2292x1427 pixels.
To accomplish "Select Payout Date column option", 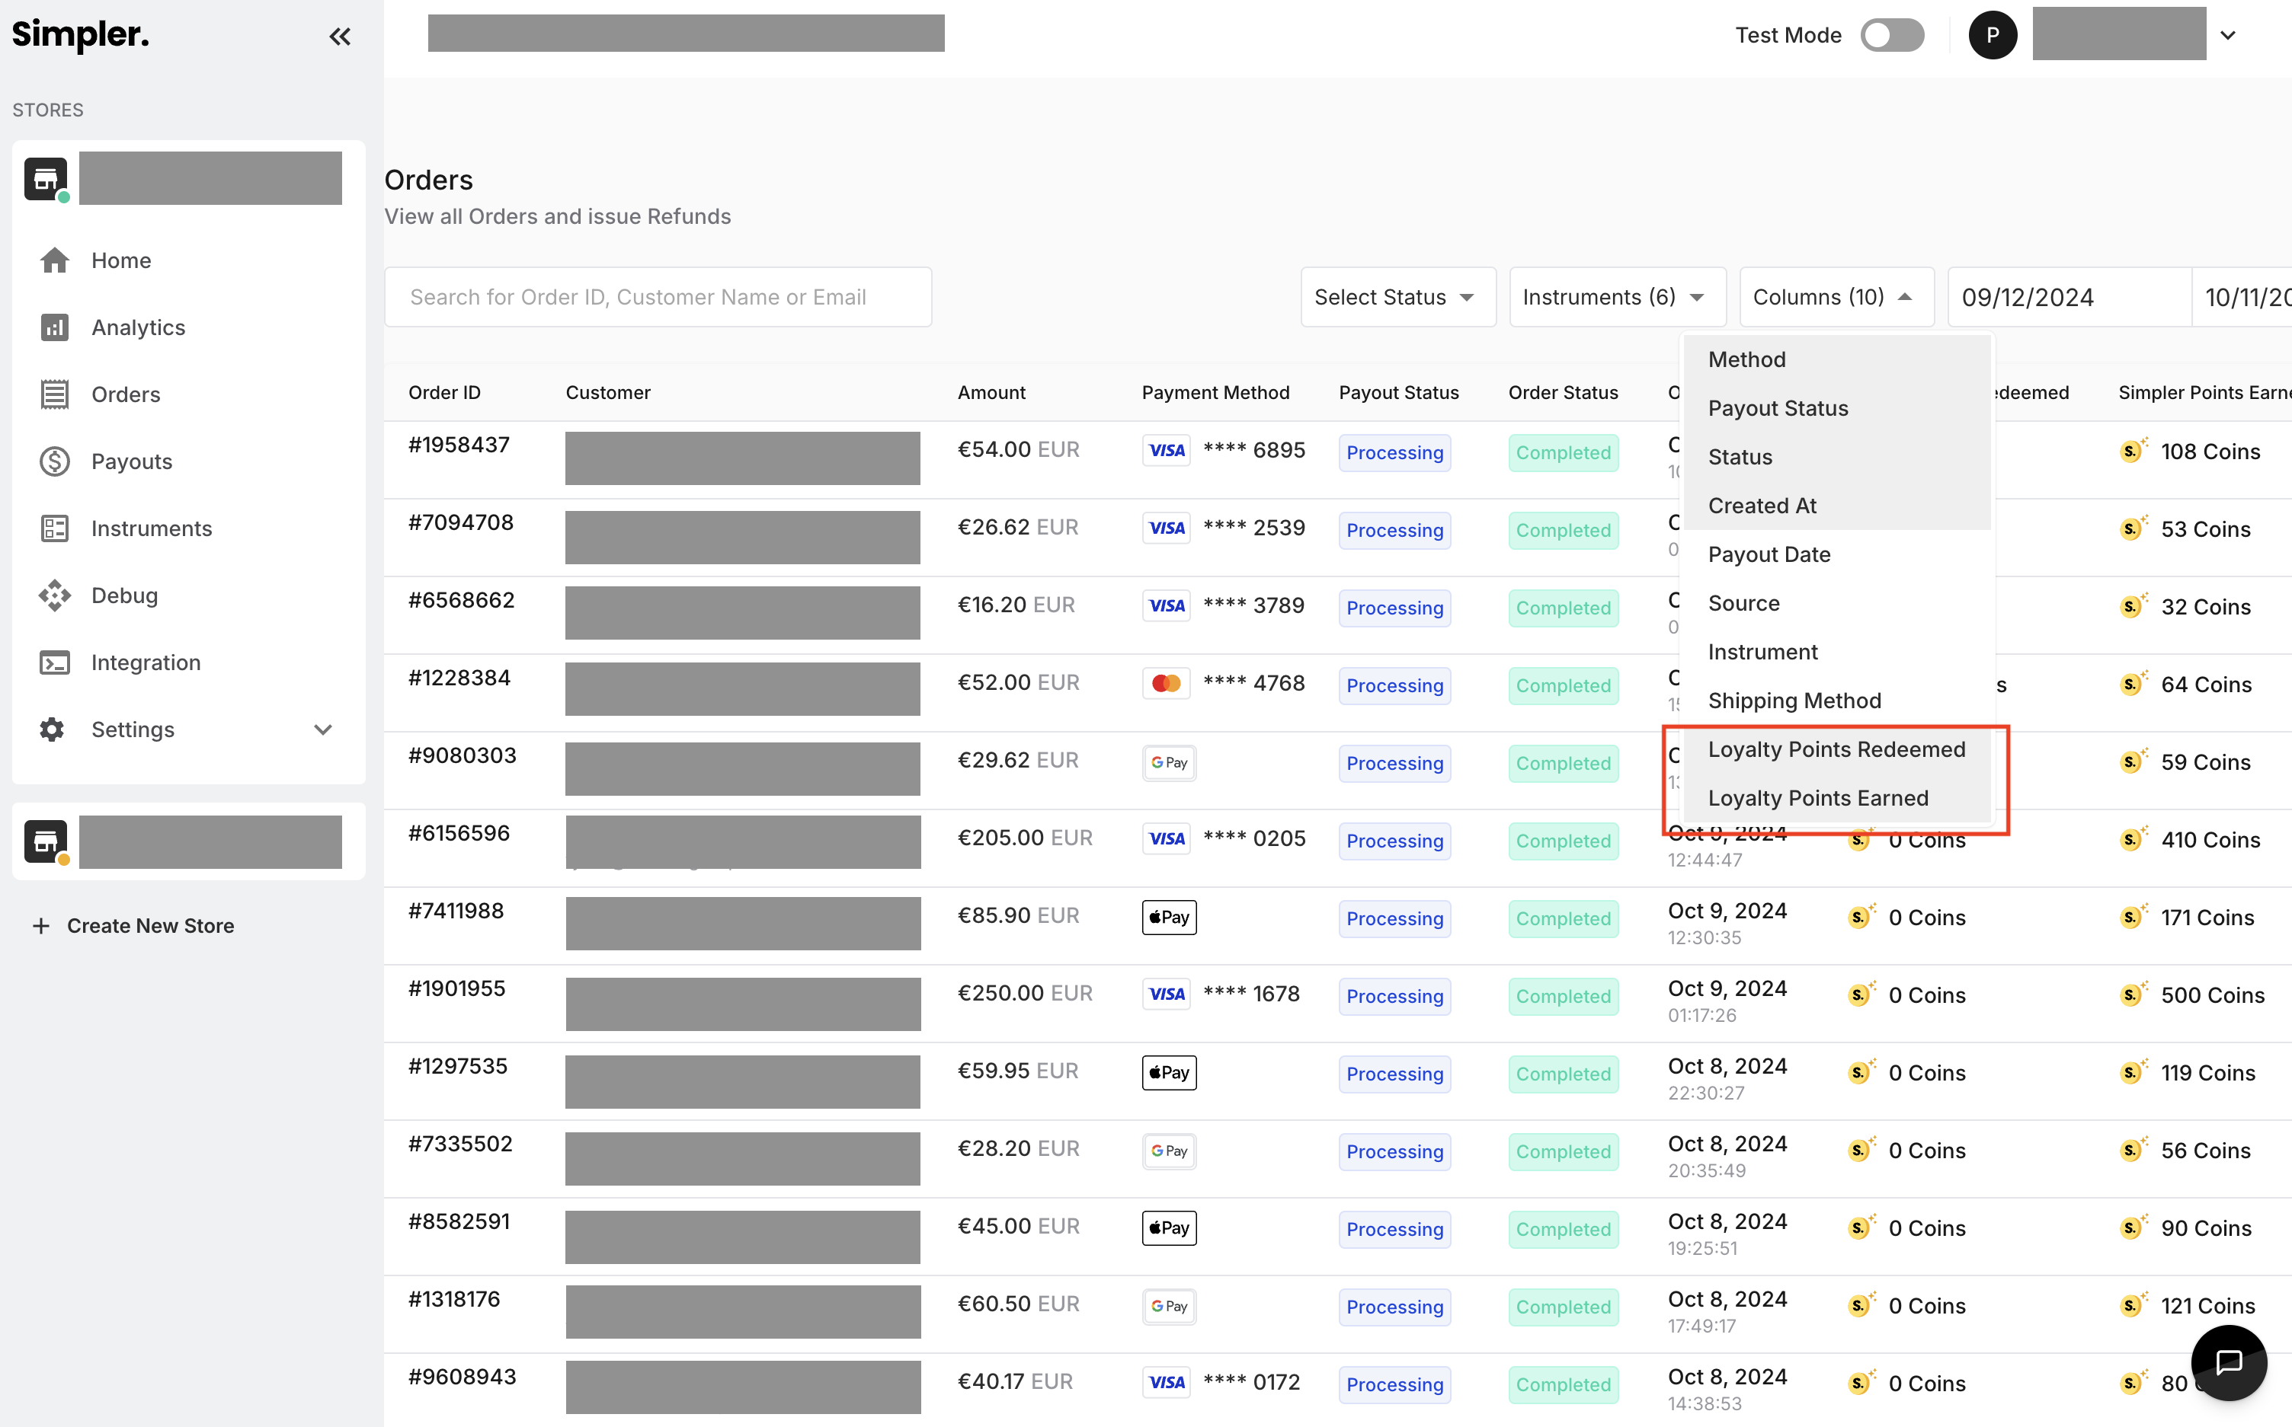I will [x=1837, y=554].
